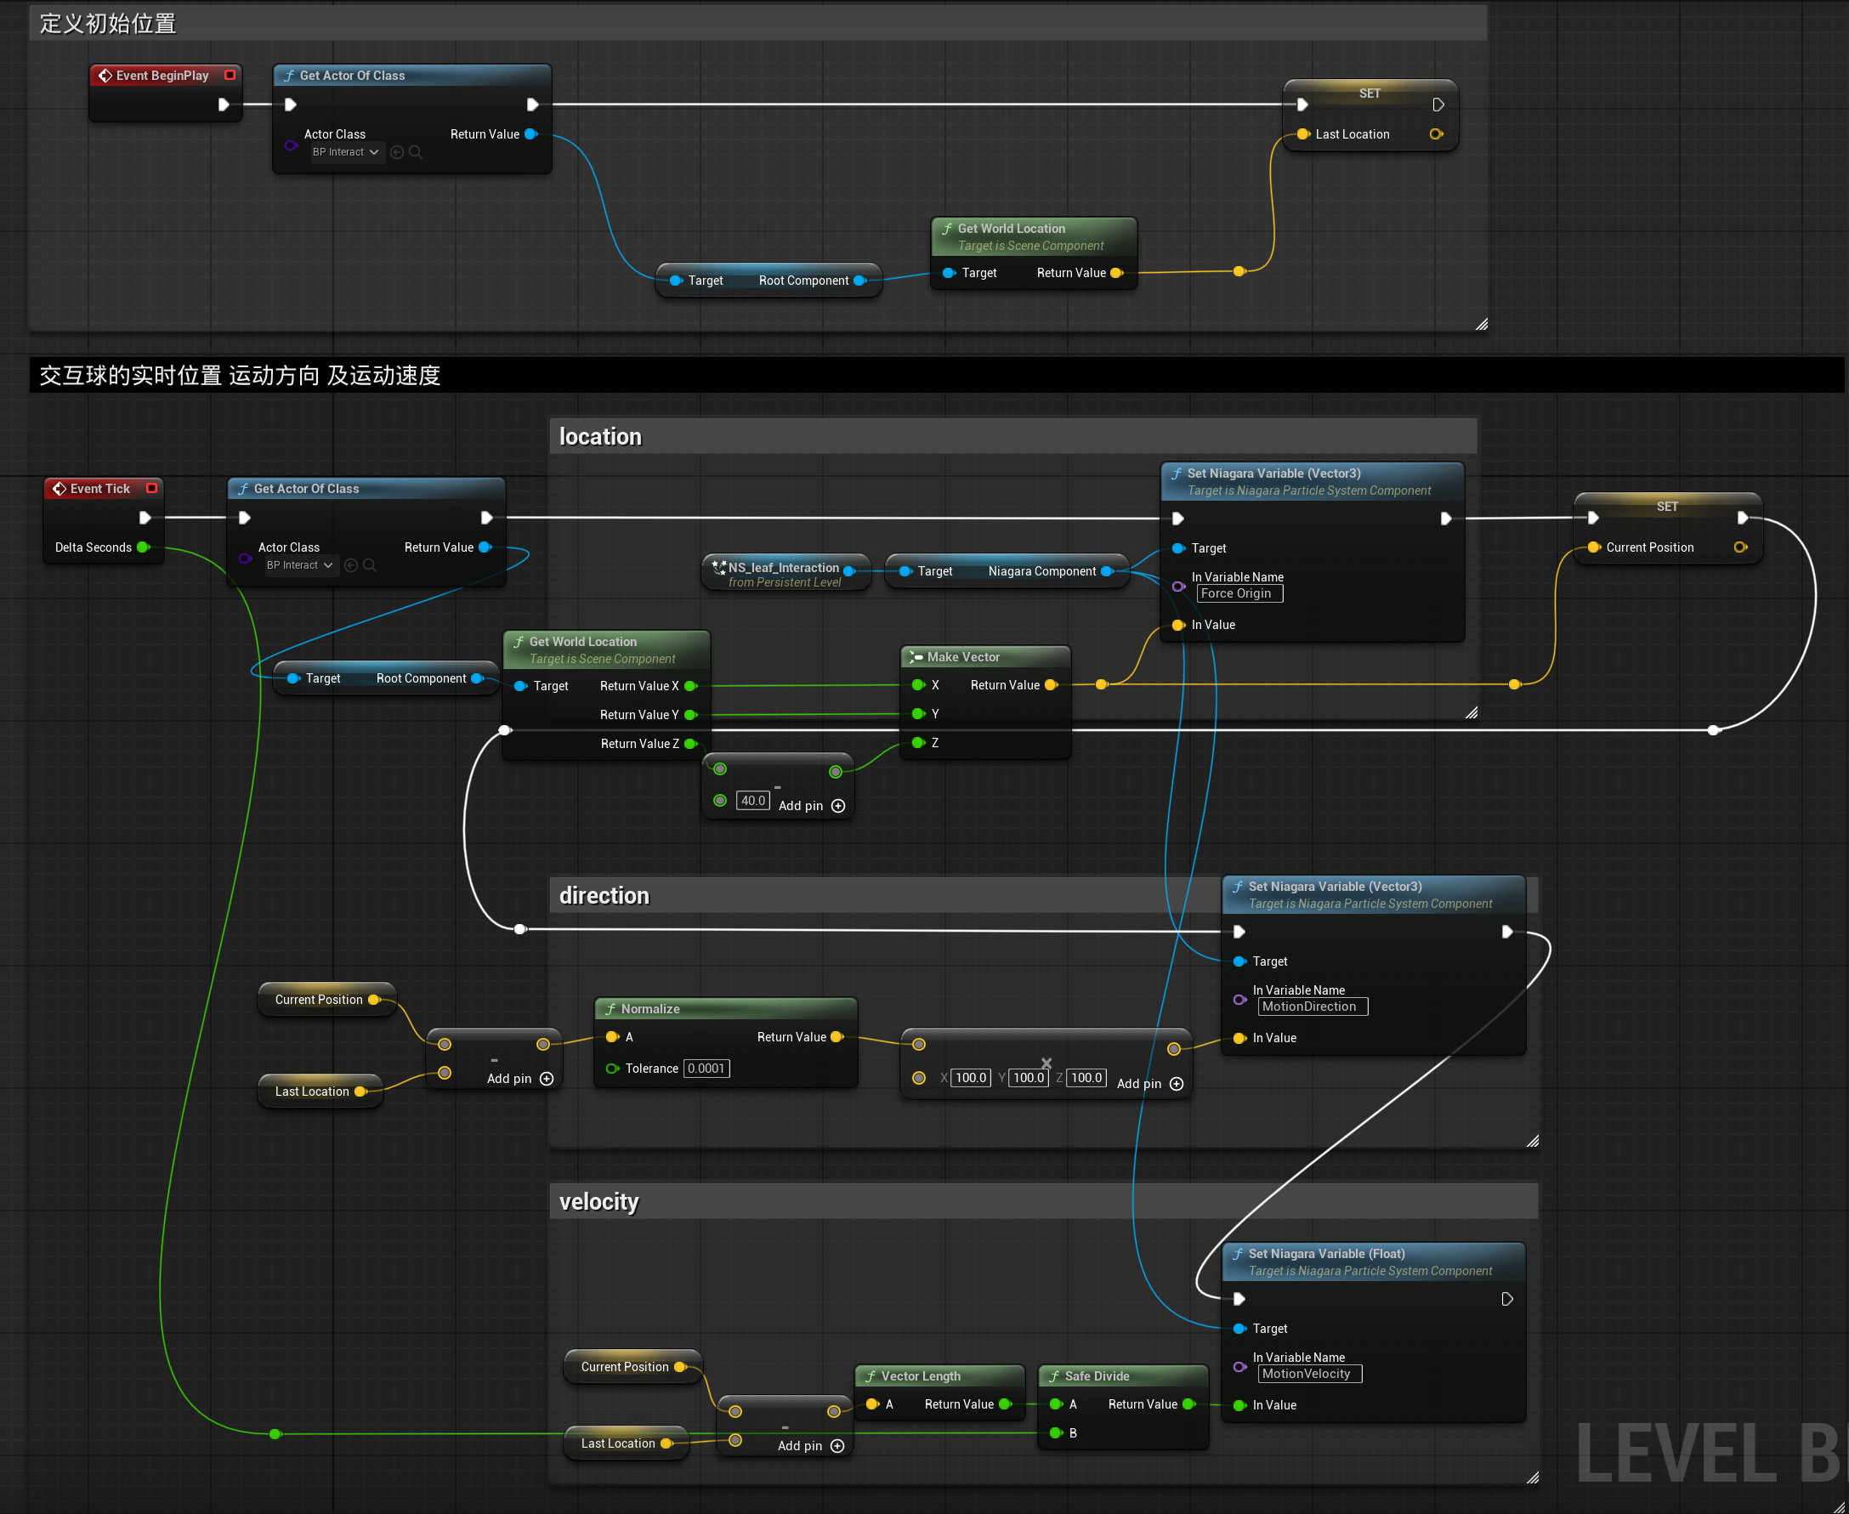
Task: Select the Normalize node header
Action: (x=726, y=1009)
